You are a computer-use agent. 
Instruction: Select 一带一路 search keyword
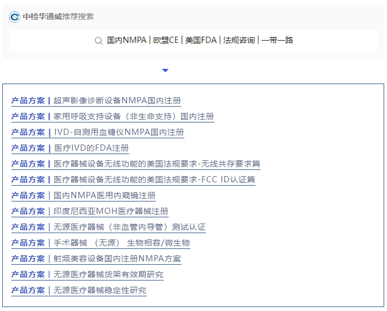tap(277, 41)
